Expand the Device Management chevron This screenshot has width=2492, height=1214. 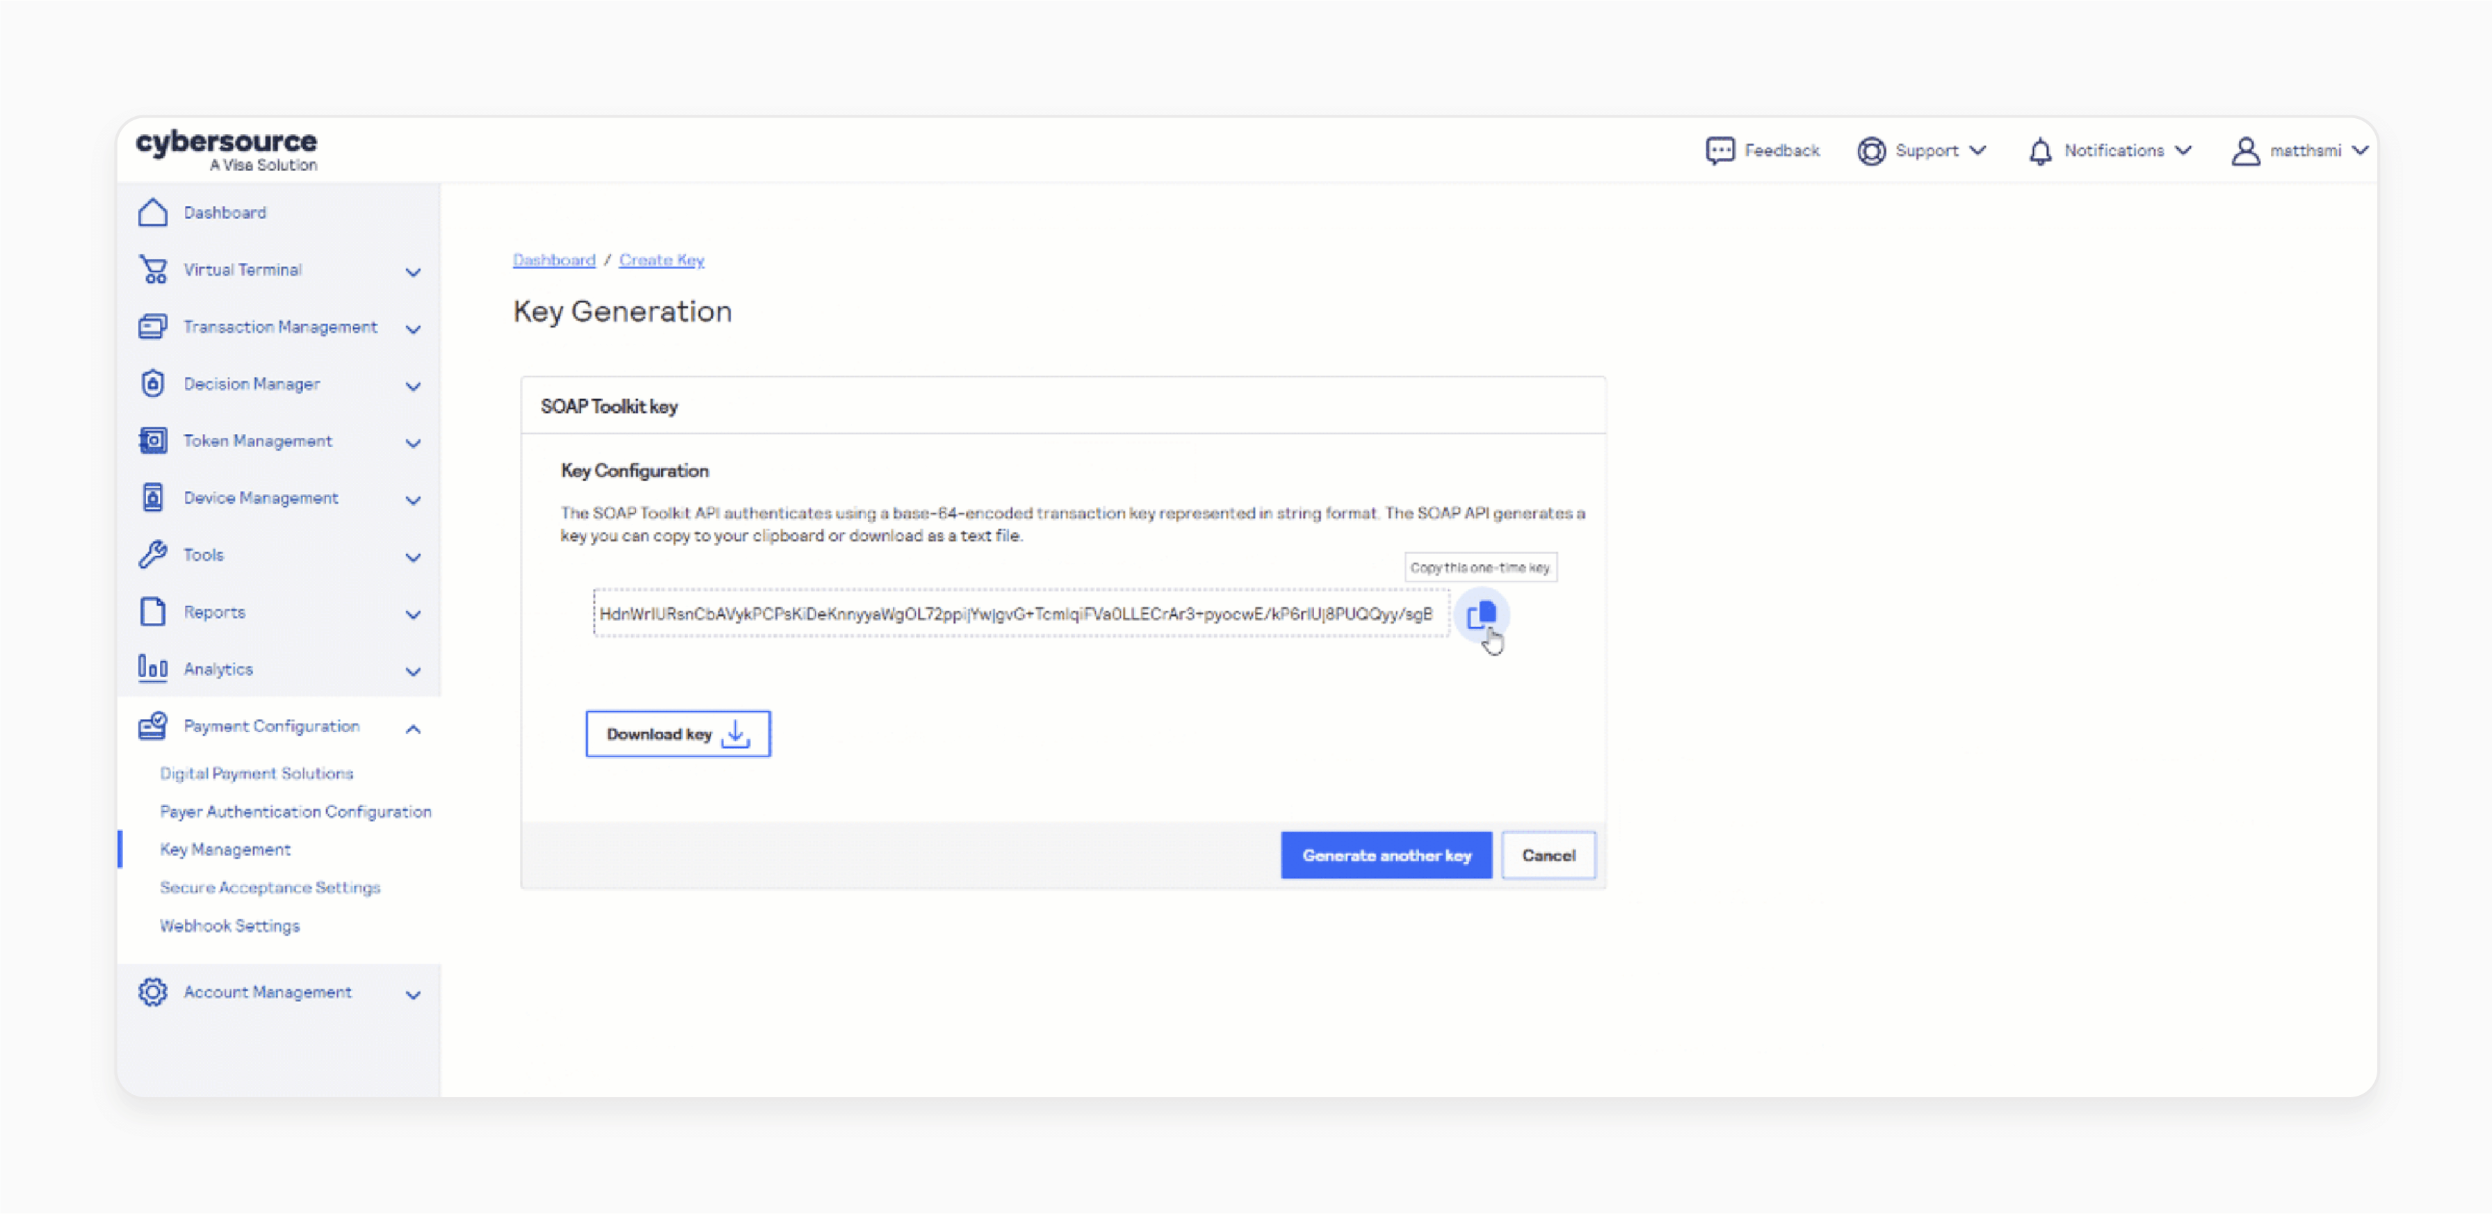(x=413, y=500)
